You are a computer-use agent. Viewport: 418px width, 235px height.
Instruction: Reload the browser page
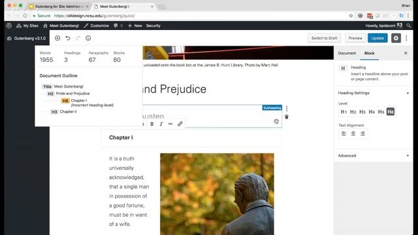[25, 16]
